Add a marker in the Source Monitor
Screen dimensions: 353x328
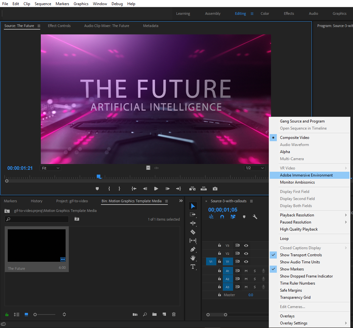(x=97, y=189)
